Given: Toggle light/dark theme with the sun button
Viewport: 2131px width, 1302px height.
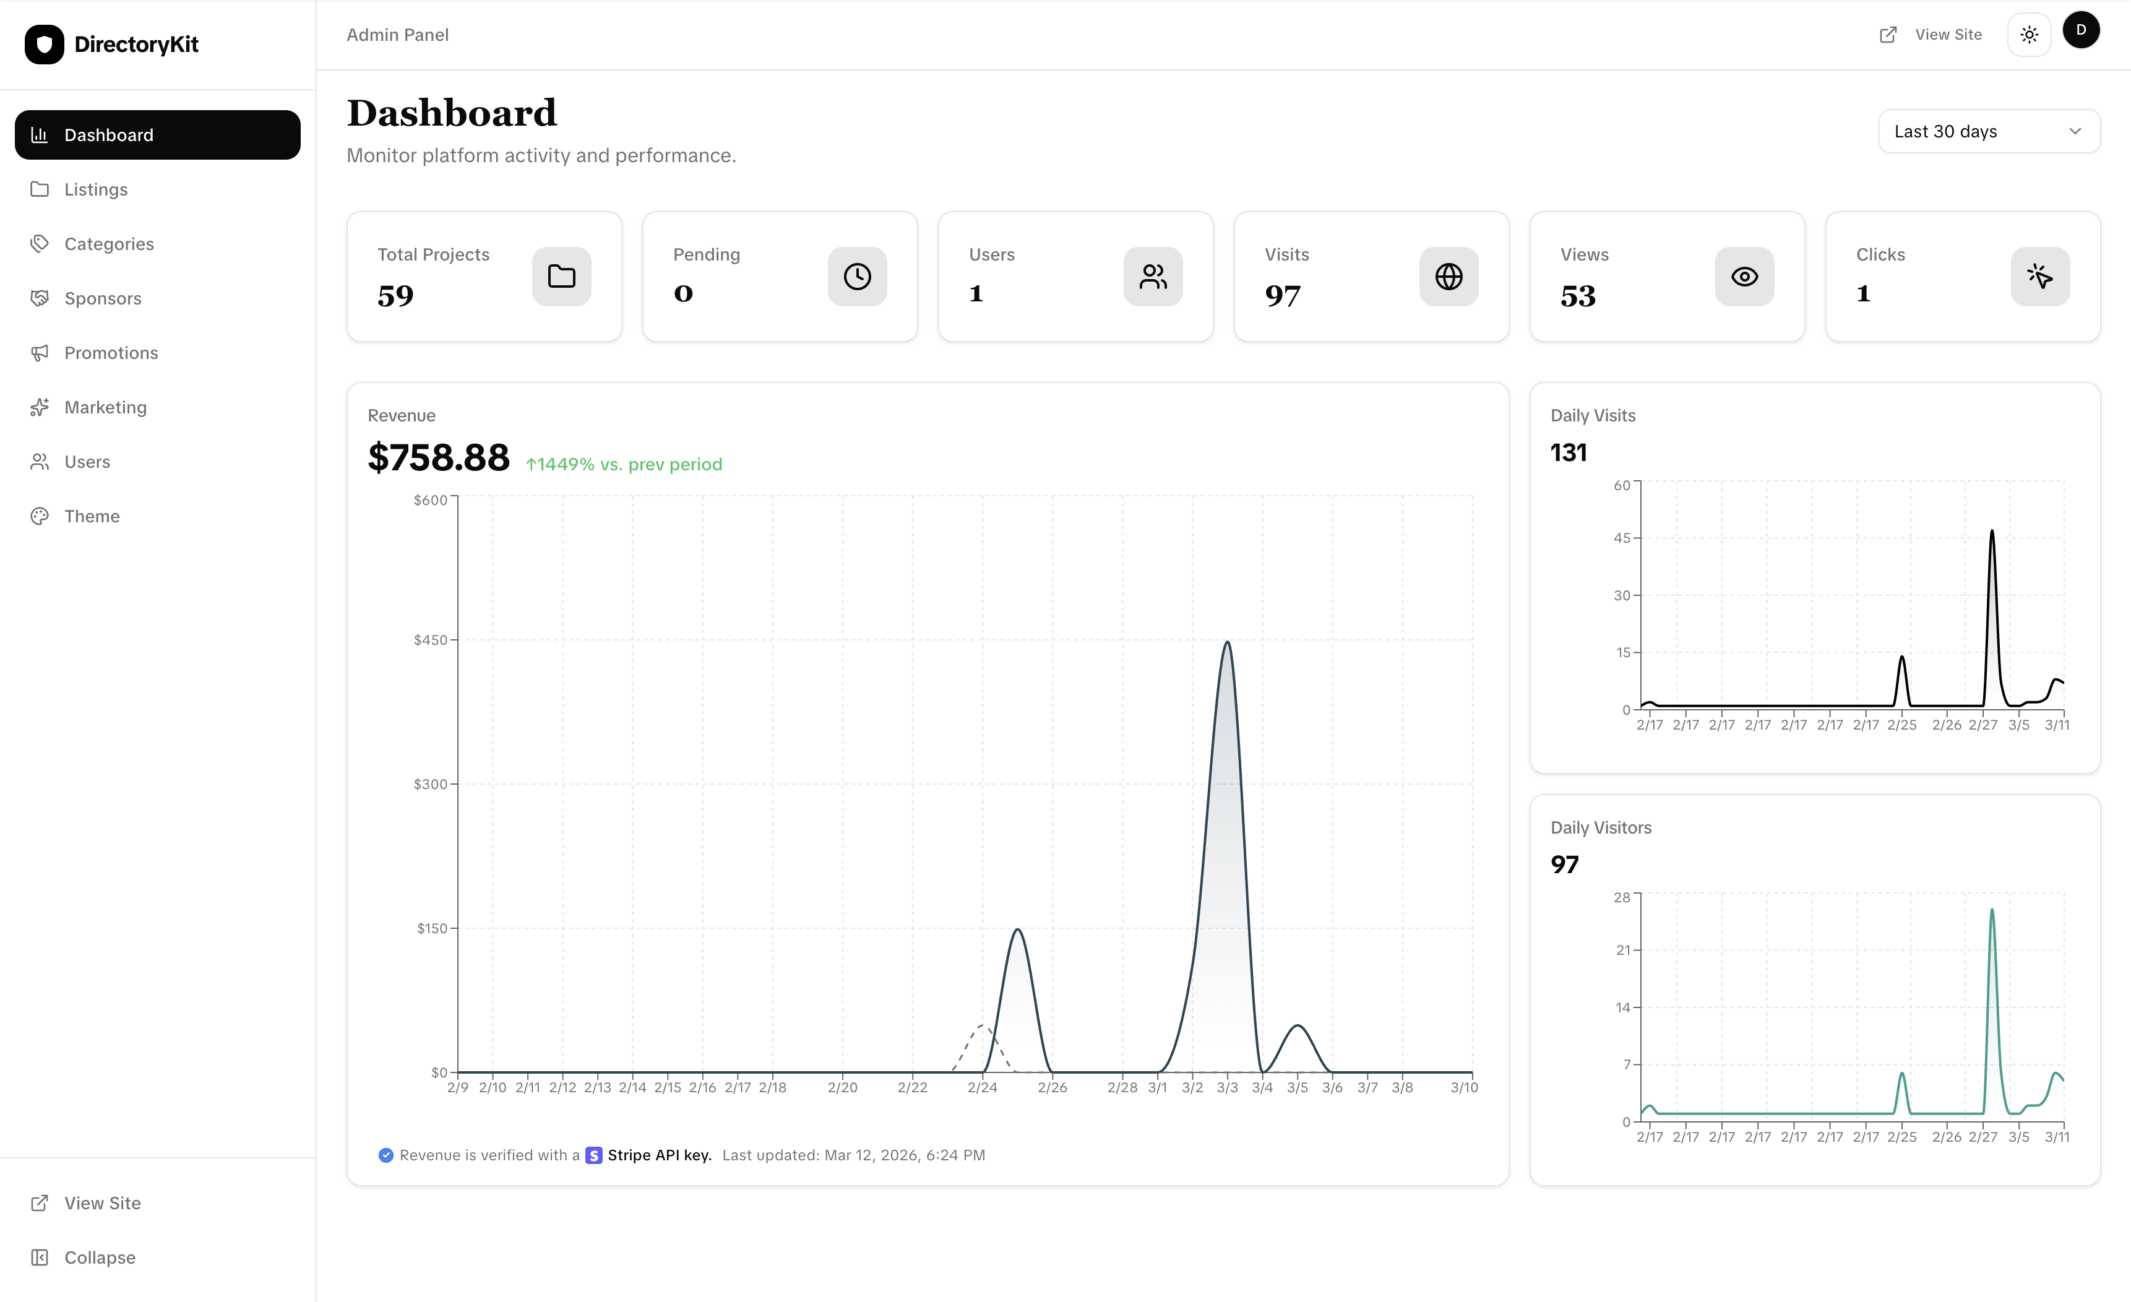Looking at the screenshot, I should 2029,35.
